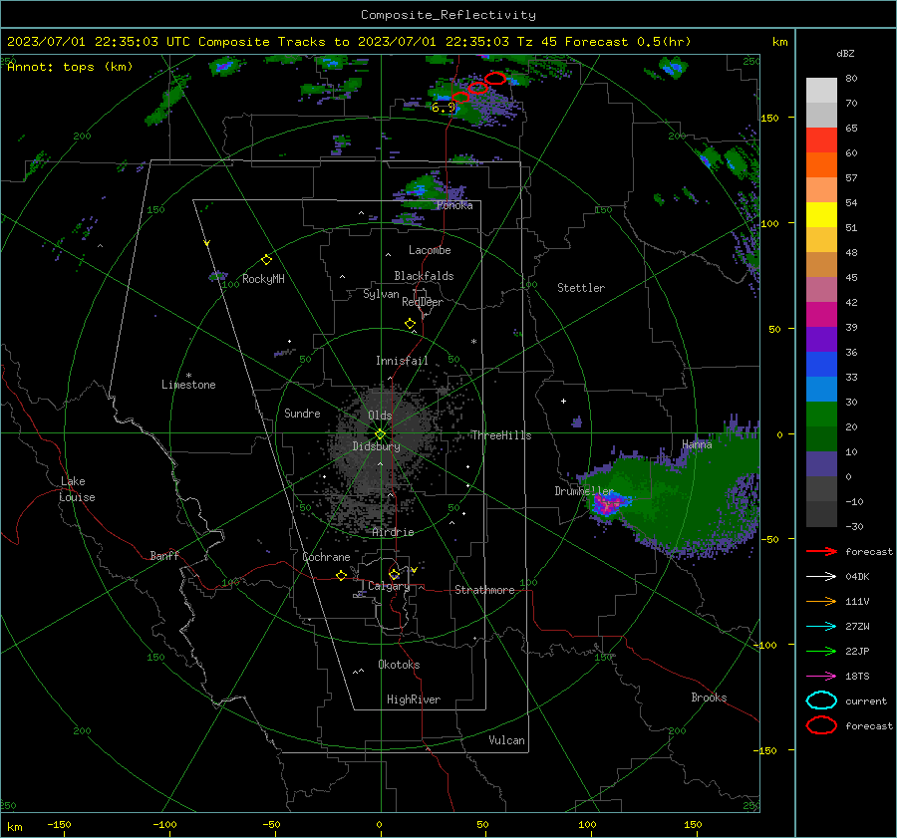897x838 pixels.
Task: Click the asterisk marker above Limestone
Action: [x=188, y=376]
